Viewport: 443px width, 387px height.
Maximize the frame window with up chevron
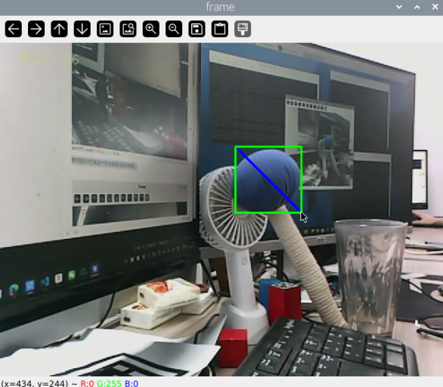pos(417,7)
